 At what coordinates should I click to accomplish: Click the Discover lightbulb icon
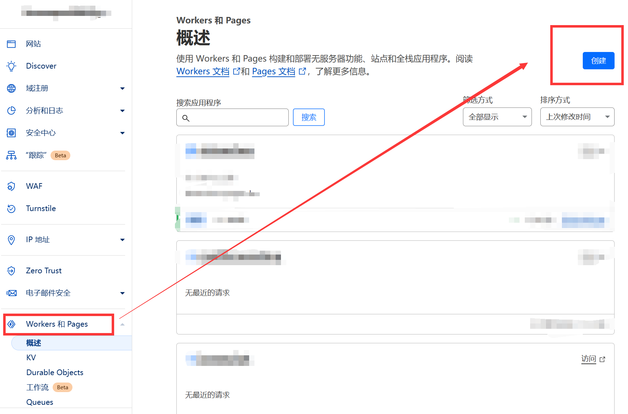11,66
